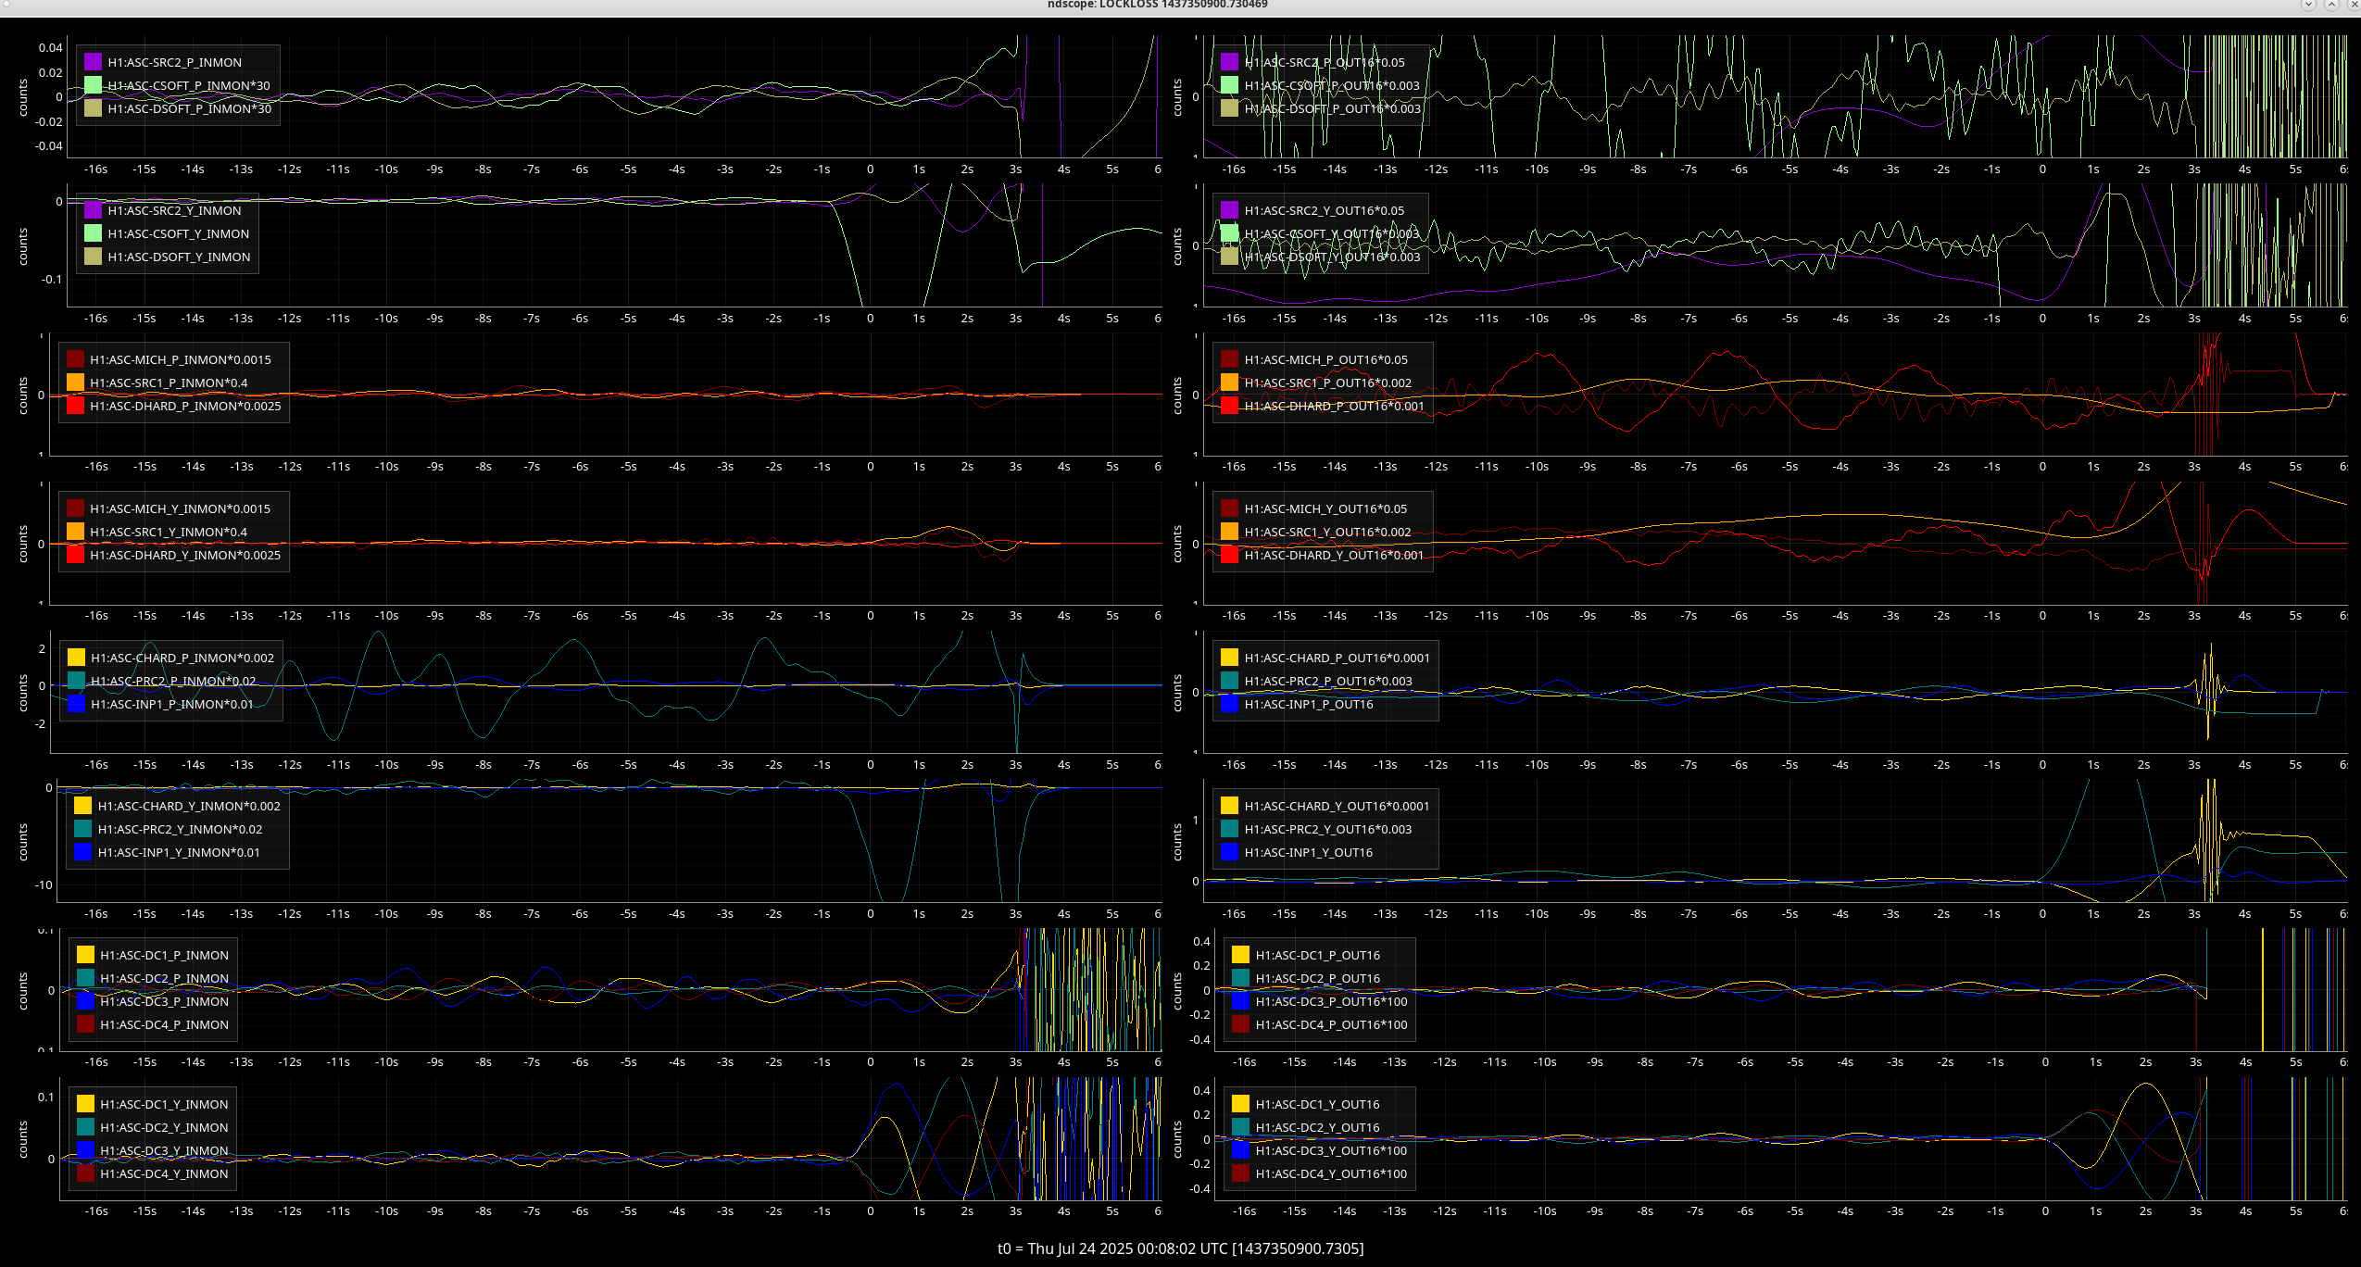Click the dark red swatch for H1:ASC-MICH_P_INMON*0.0015
2361x1267 pixels.
75,359
